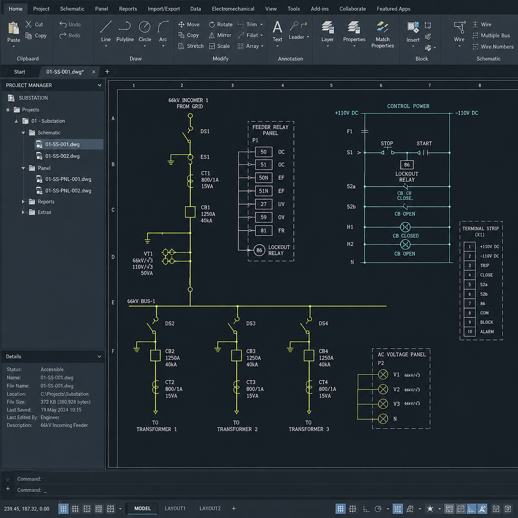Switch to the Start document tab
Viewport: 518px width, 518px height.
click(20, 72)
